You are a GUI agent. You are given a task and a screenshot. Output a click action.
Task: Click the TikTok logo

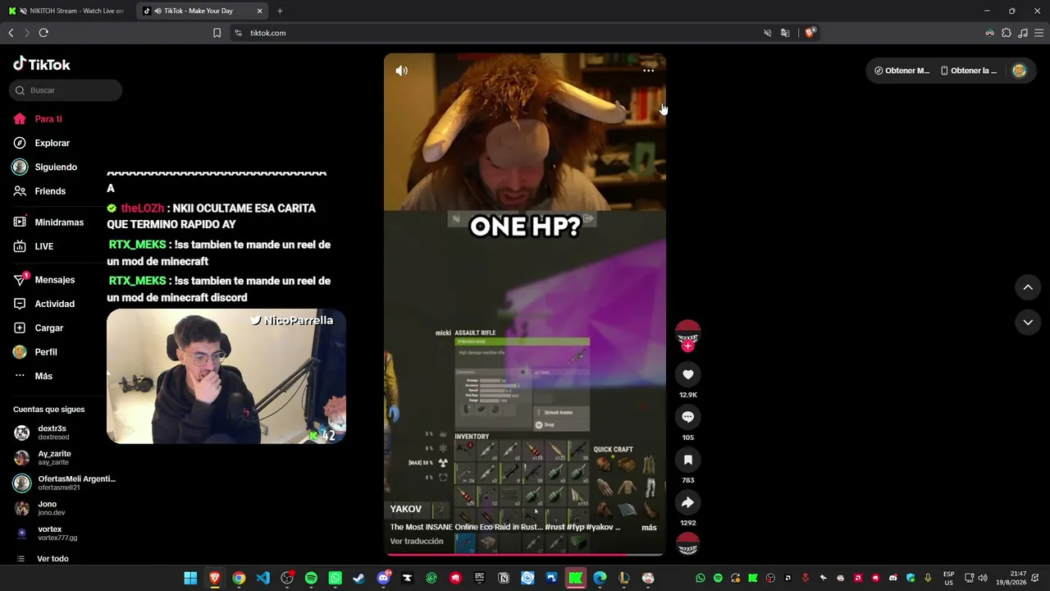(42, 64)
